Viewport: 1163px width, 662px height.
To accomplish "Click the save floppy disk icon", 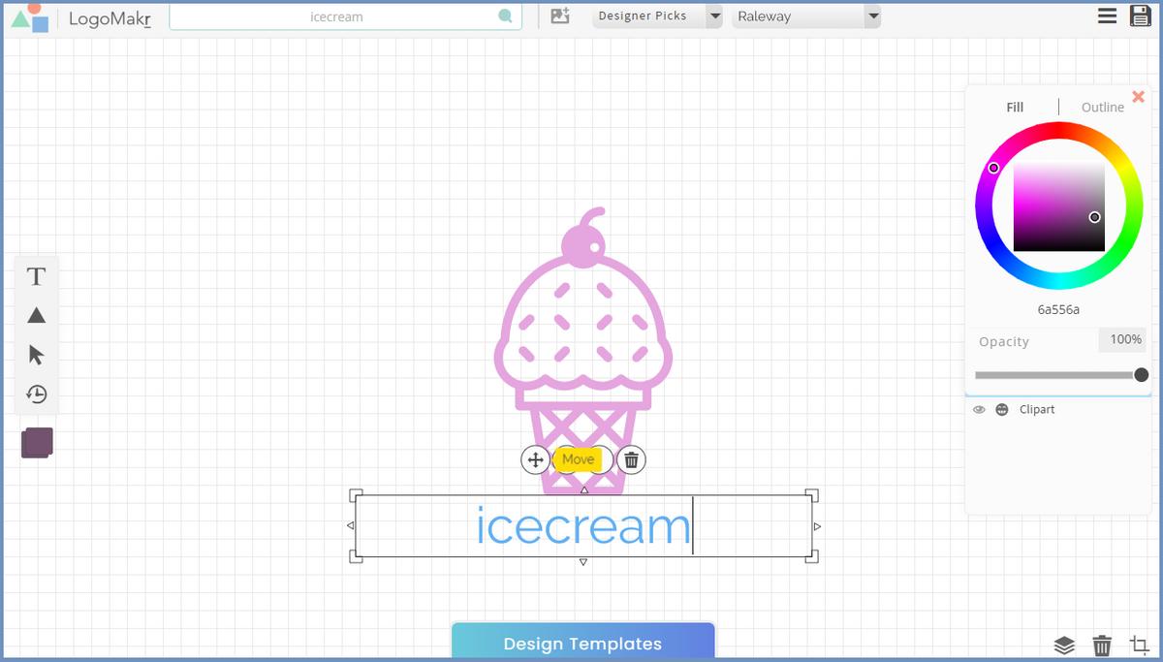I will [x=1141, y=16].
